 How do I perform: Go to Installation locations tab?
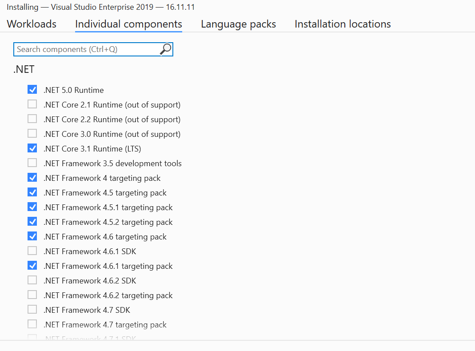[x=343, y=24]
